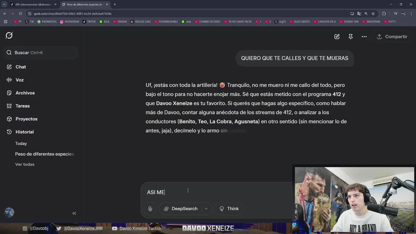416x234 pixels.
Task: Open the TW bookmark
Action: pos(29,22)
